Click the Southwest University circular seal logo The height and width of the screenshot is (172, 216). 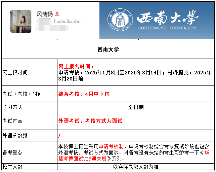(120, 20)
